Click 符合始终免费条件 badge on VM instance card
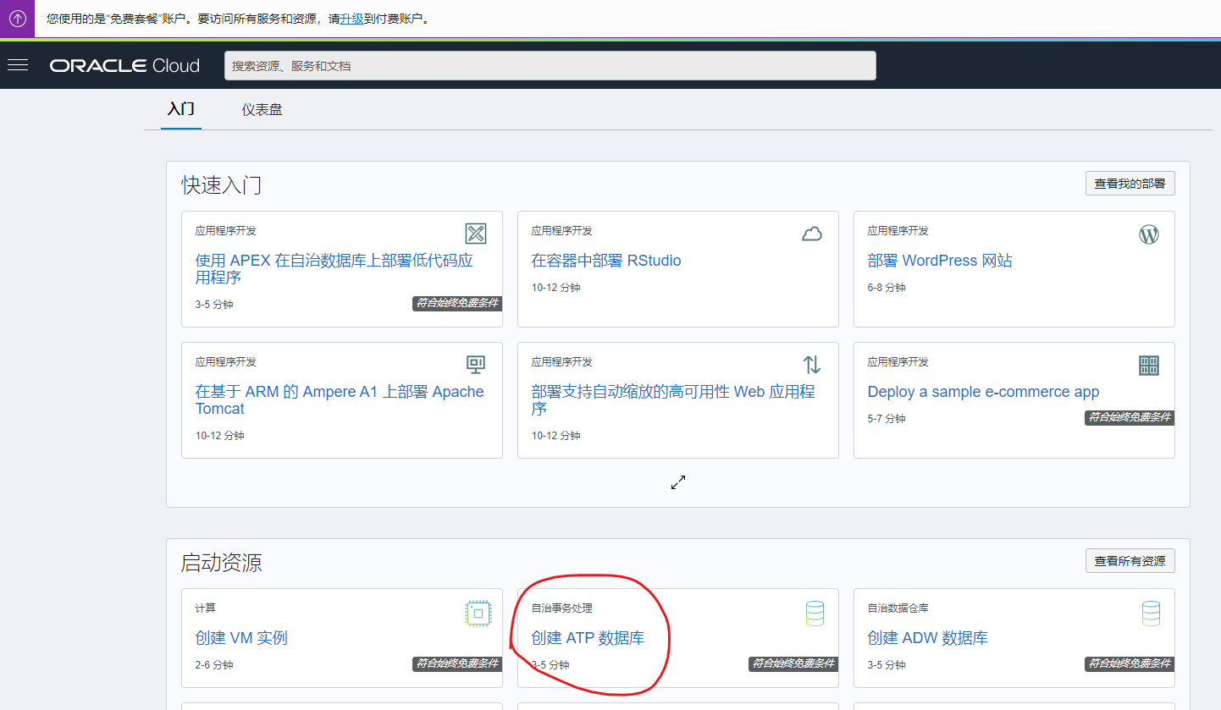Screen dimensions: 1221x710 click(x=457, y=663)
